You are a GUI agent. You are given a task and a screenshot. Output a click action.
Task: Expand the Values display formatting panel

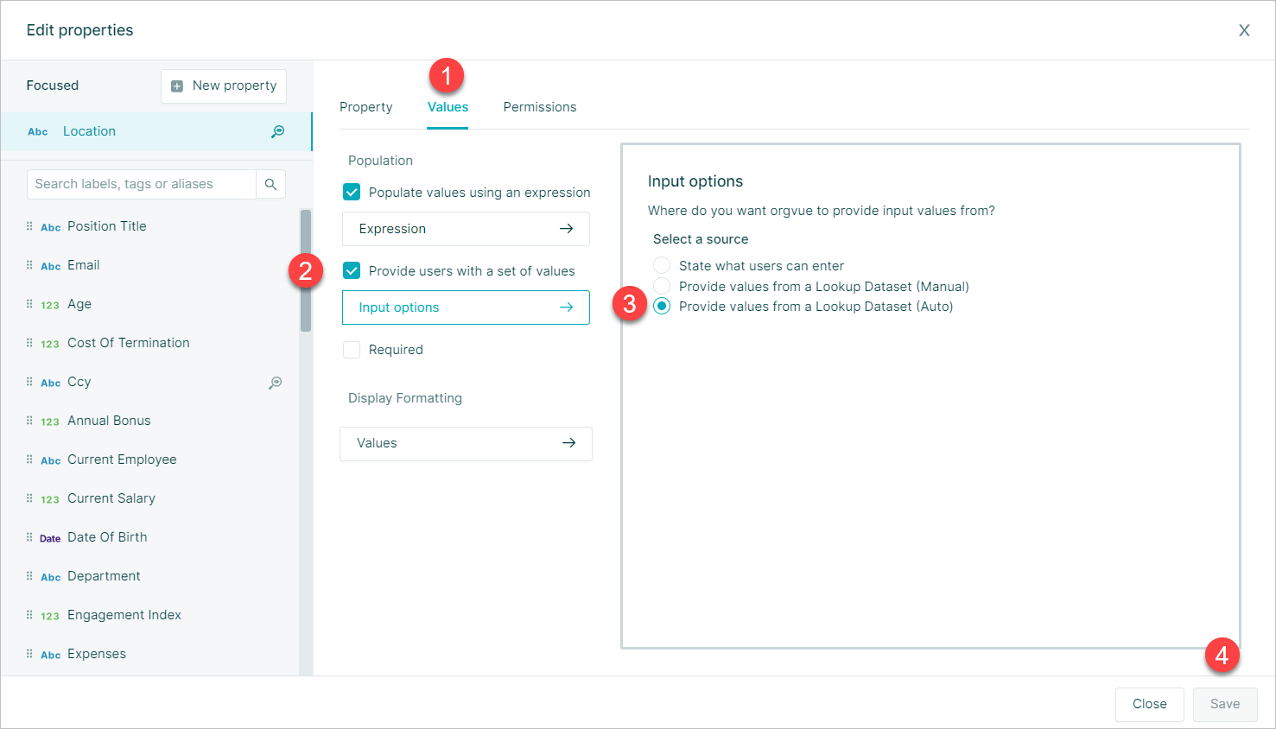[x=466, y=443]
